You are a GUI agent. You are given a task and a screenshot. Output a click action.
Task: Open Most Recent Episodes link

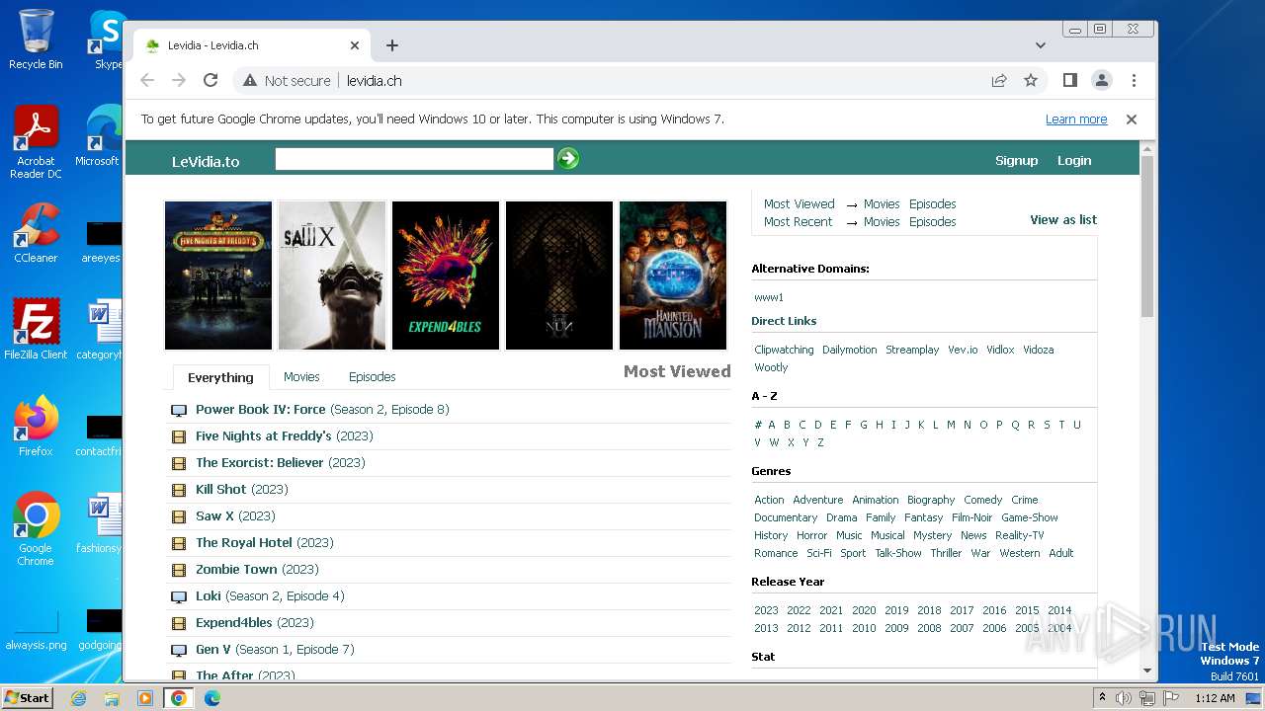coord(933,222)
